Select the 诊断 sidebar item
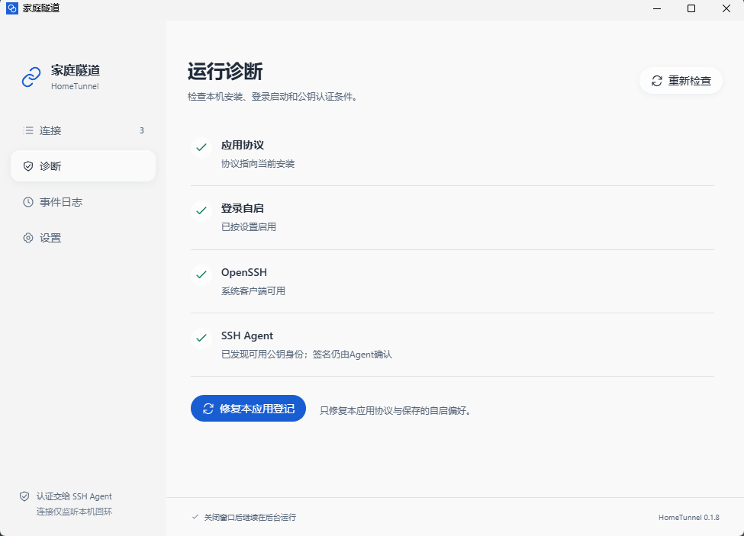Screen dimensions: 744x536 [x=83, y=166]
